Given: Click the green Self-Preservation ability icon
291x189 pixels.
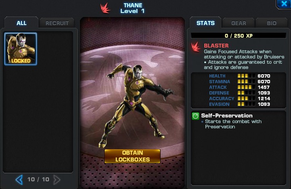Looking at the screenshot, I should [x=195, y=116].
